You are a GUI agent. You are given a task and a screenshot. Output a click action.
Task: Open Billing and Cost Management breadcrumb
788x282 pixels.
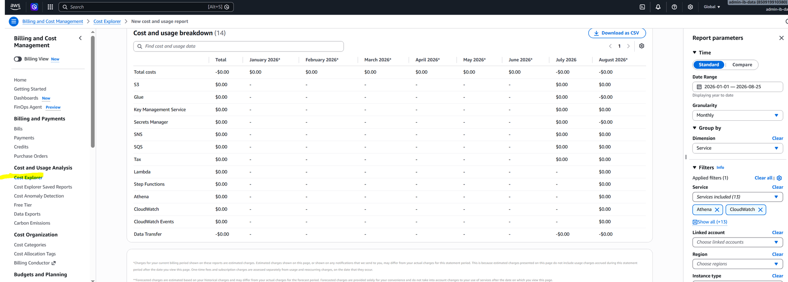pyautogui.click(x=52, y=21)
